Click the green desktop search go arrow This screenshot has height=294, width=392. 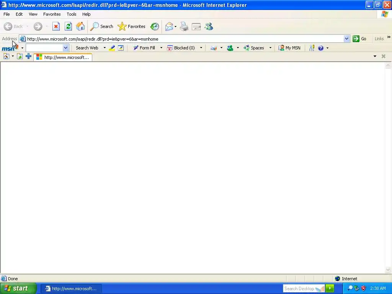(x=330, y=288)
